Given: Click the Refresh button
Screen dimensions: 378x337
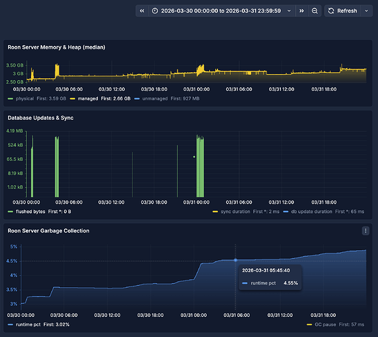Looking at the screenshot, I should (x=342, y=11).
